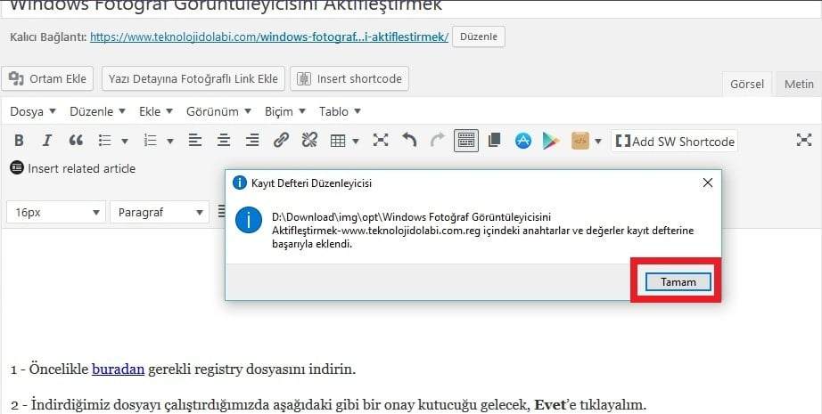This screenshot has width=822, height=414.
Task: Align text right
Action: pos(252,141)
